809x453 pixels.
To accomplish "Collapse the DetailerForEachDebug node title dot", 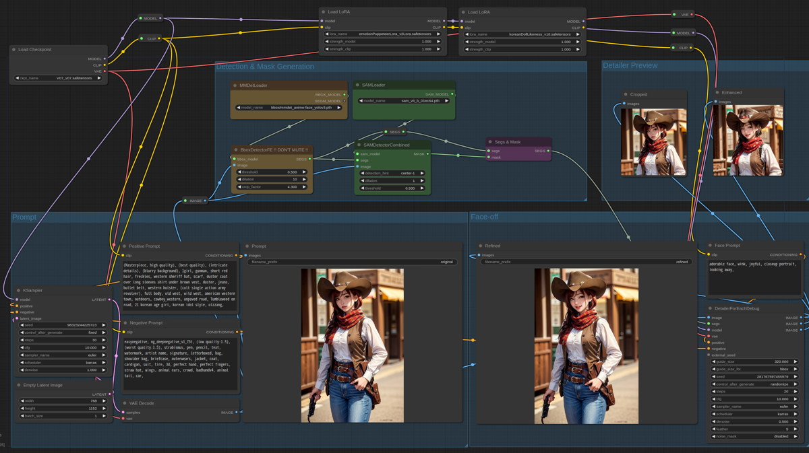I will click(710, 308).
